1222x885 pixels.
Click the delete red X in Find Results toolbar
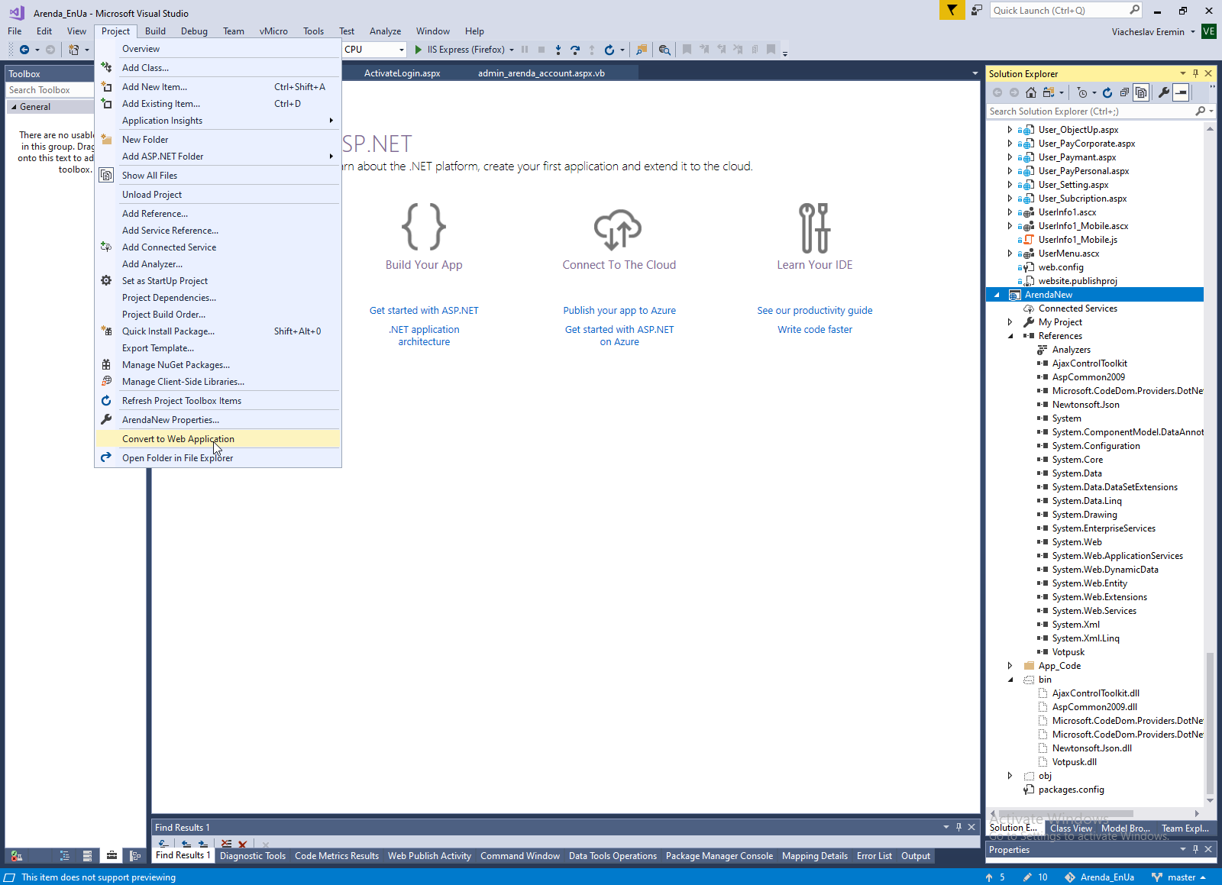point(243,844)
